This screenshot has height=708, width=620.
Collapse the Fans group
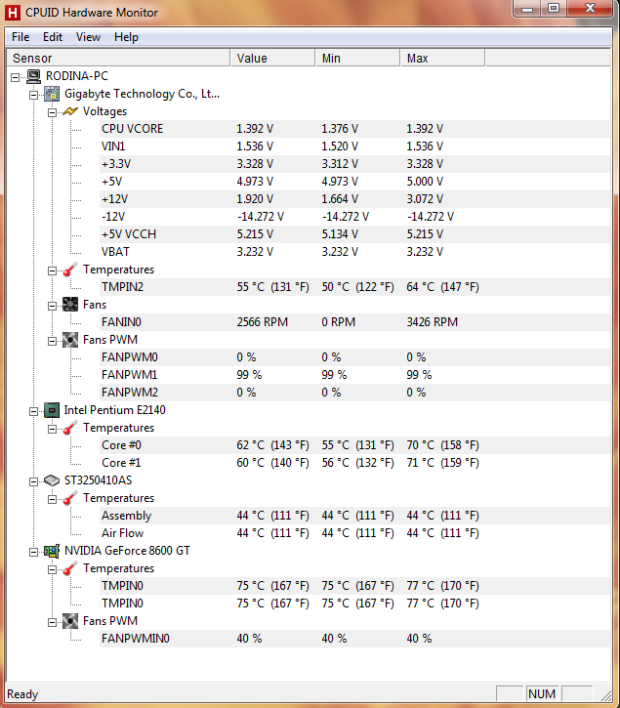tap(53, 306)
